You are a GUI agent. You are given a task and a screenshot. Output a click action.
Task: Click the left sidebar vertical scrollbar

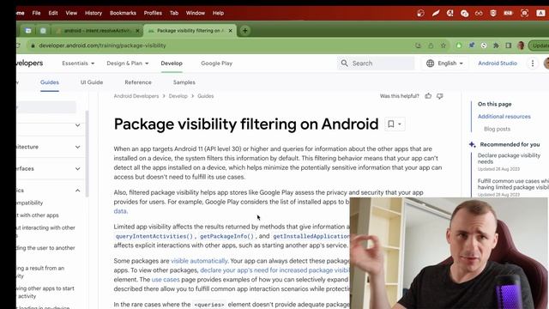87,154
